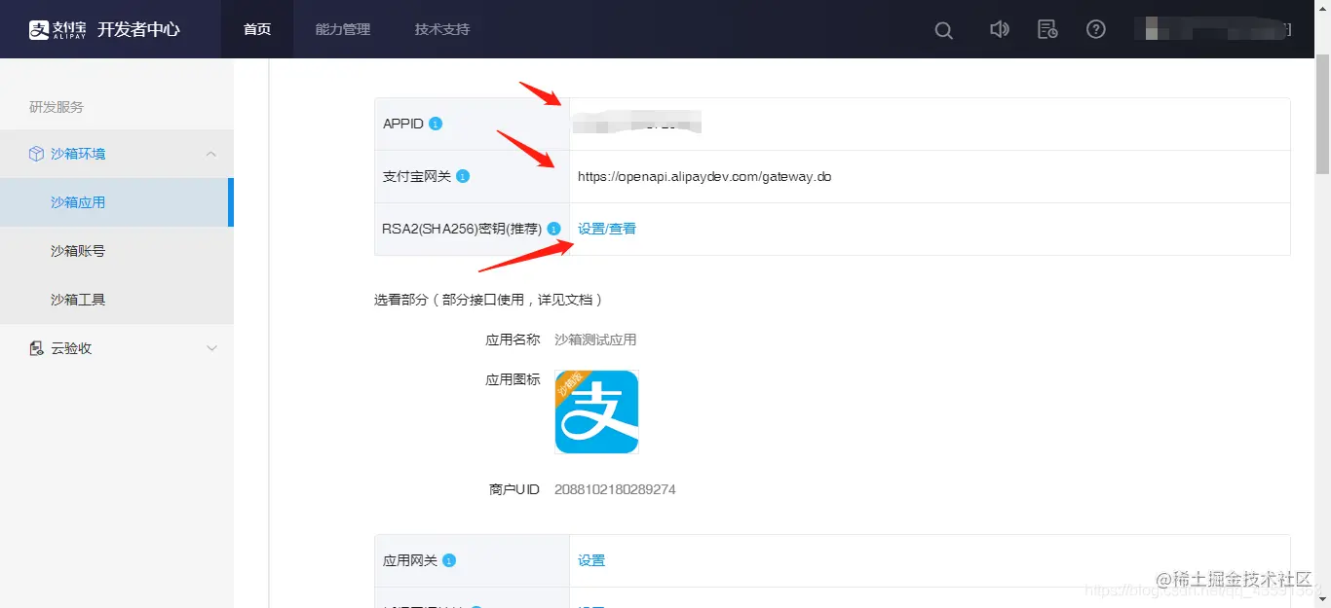This screenshot has height=608, width=1331.
Task: Click info icon next to RSA2(SHA256)密钥
Action: click(553, 229)
